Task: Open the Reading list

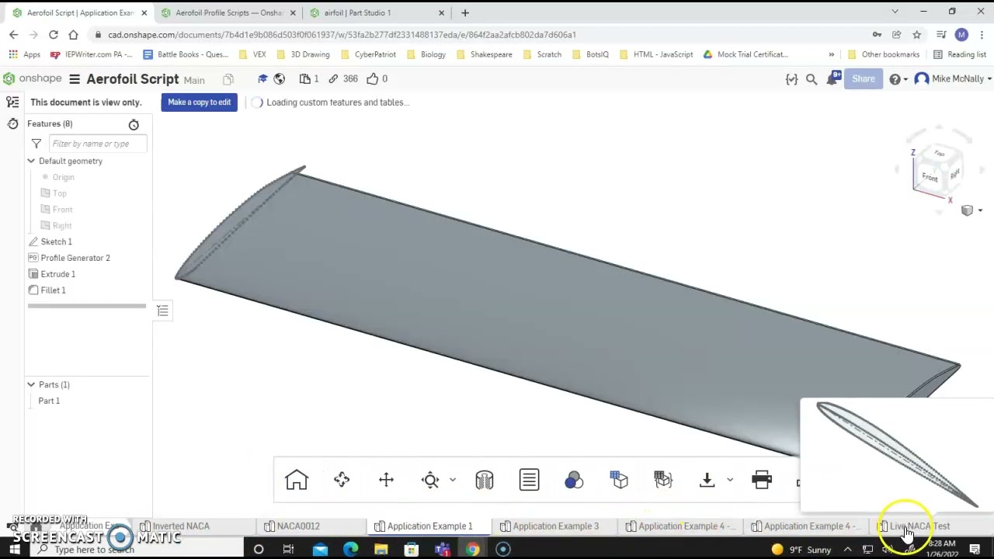Action: pos(960,54)
